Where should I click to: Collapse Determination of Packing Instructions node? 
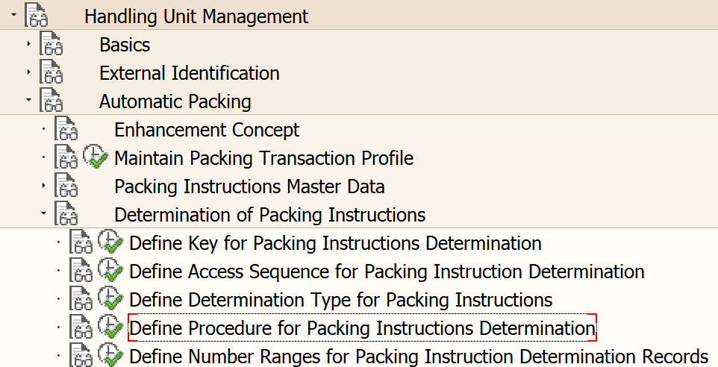[44, 213]
